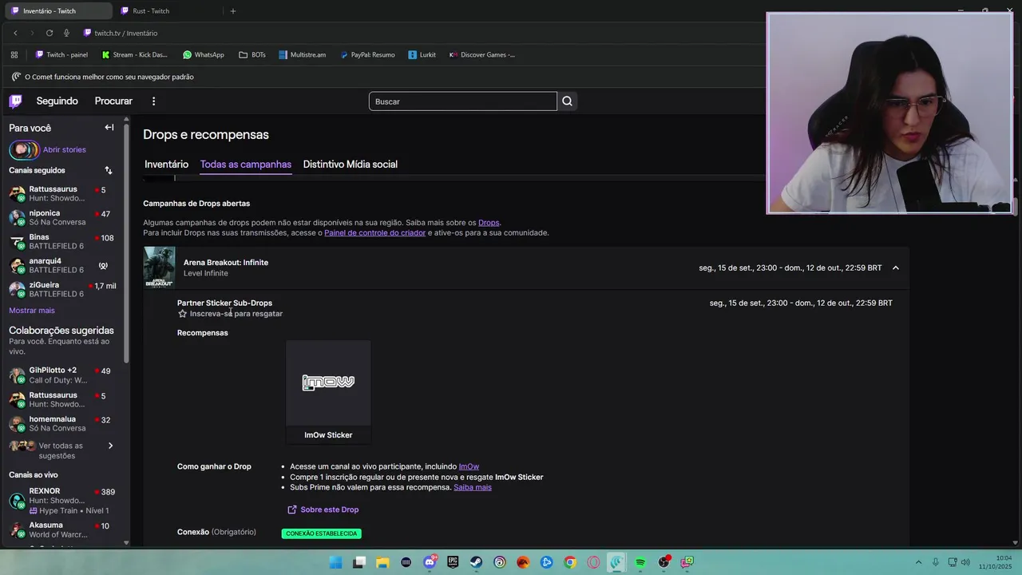Open the WhatsApp bookmark
1022x575 pixels.
[x=204, y=55]
